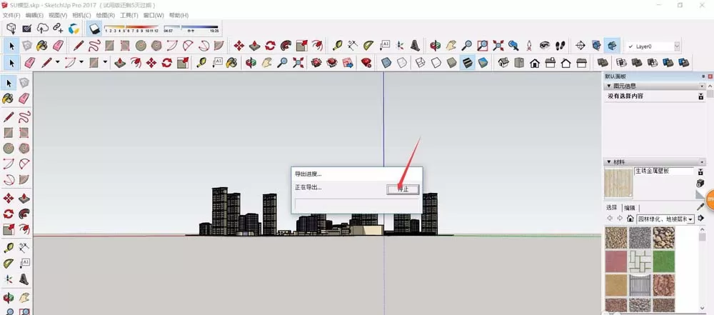Click the 停止 export button
Viewport: 714px width, 315px height.
coord(403,189)
